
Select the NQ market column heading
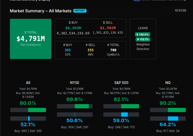[x=168, y=82]
